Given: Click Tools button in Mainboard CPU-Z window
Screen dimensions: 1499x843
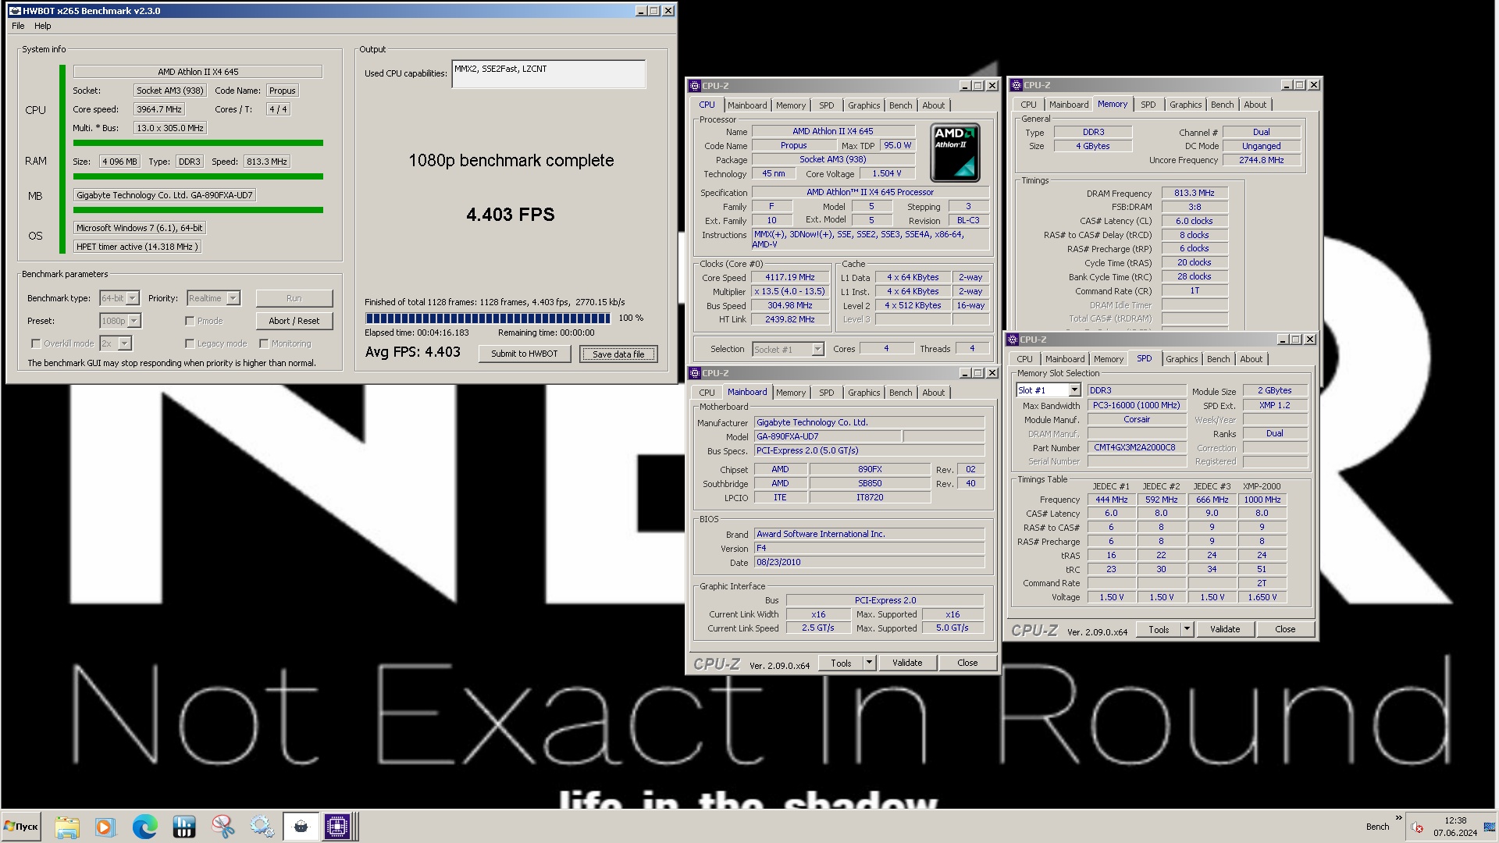Looking at the screenshot, I should (x=841, y=663).
